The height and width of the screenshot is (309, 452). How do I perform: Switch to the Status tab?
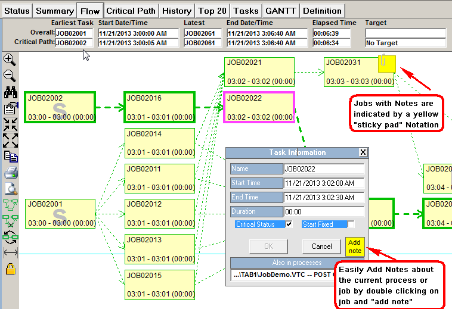pyautogui.click(x=17, y=11)
